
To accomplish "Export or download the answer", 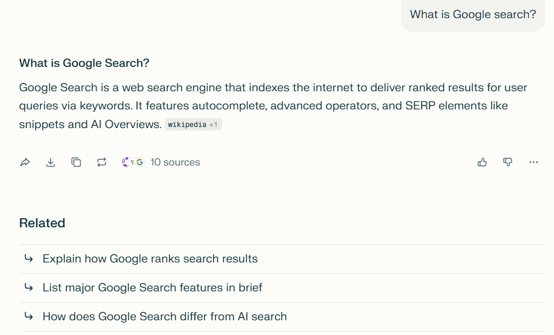I will tap(50, 162).
